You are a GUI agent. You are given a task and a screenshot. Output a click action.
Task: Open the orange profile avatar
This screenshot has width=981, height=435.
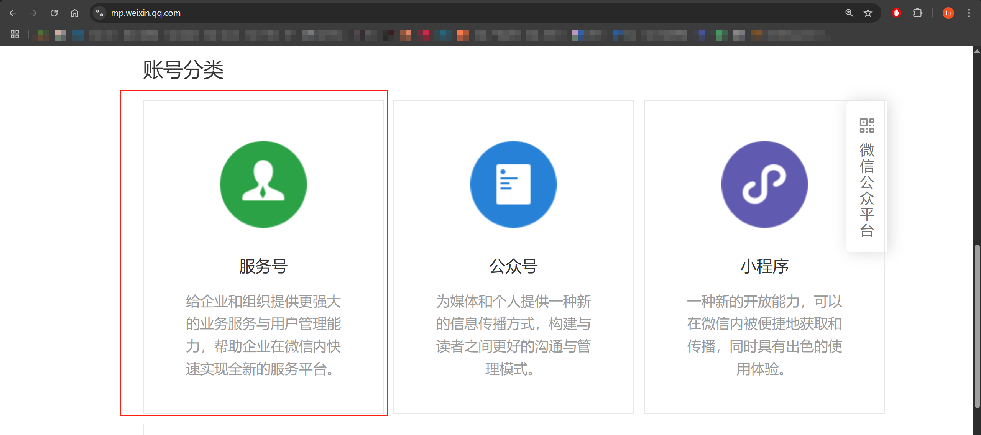point(948,13)
